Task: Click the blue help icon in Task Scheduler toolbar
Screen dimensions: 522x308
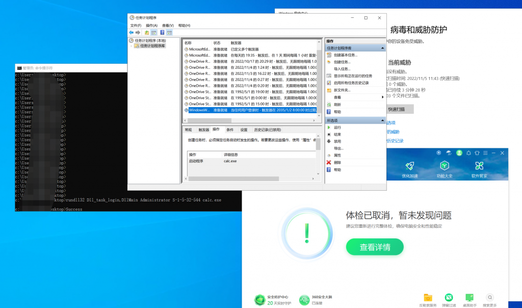Action: click(162, 33)
